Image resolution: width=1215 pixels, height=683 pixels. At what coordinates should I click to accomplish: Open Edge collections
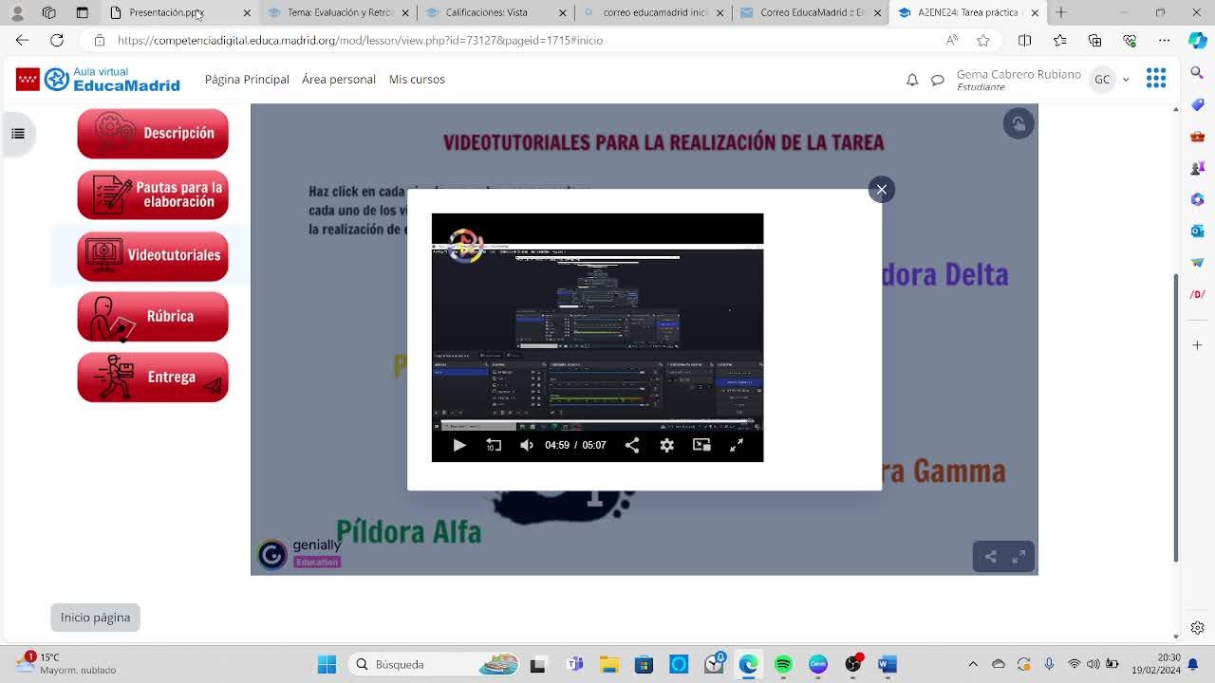coord(1095,41)
